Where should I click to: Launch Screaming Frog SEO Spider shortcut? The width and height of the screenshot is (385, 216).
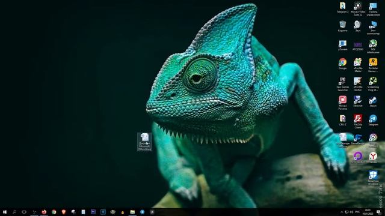click(x=373, y=84)
